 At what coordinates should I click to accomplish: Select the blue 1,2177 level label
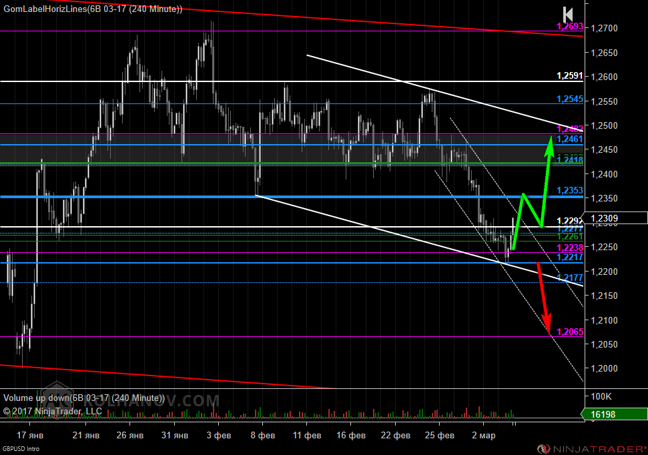(570, 278)
